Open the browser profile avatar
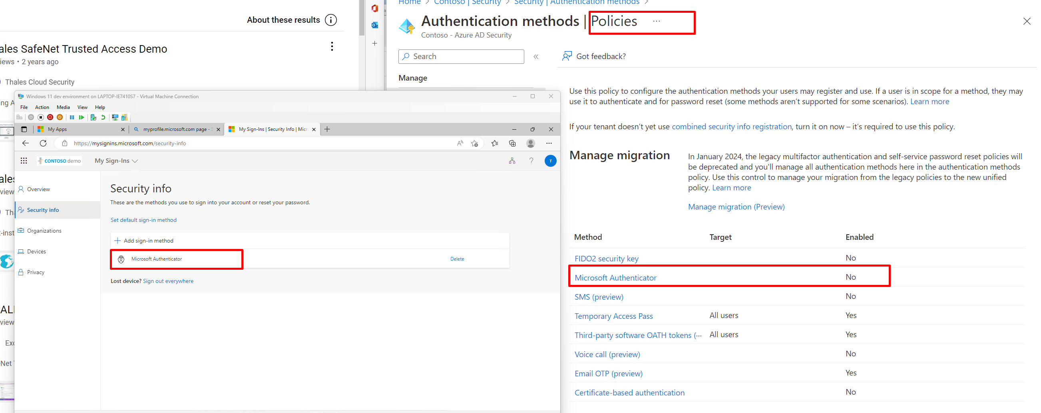 click(x=531, y=143)
